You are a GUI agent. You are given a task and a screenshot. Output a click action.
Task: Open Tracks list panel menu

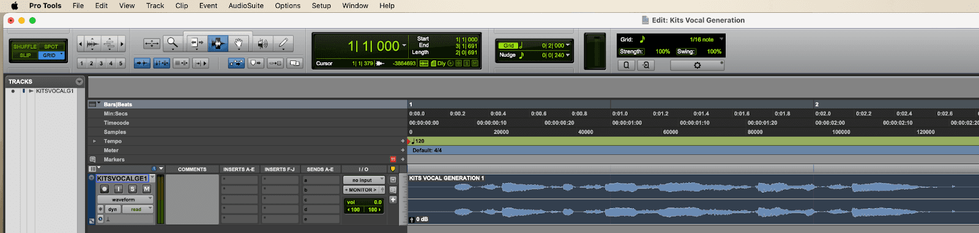coord(79,81)
